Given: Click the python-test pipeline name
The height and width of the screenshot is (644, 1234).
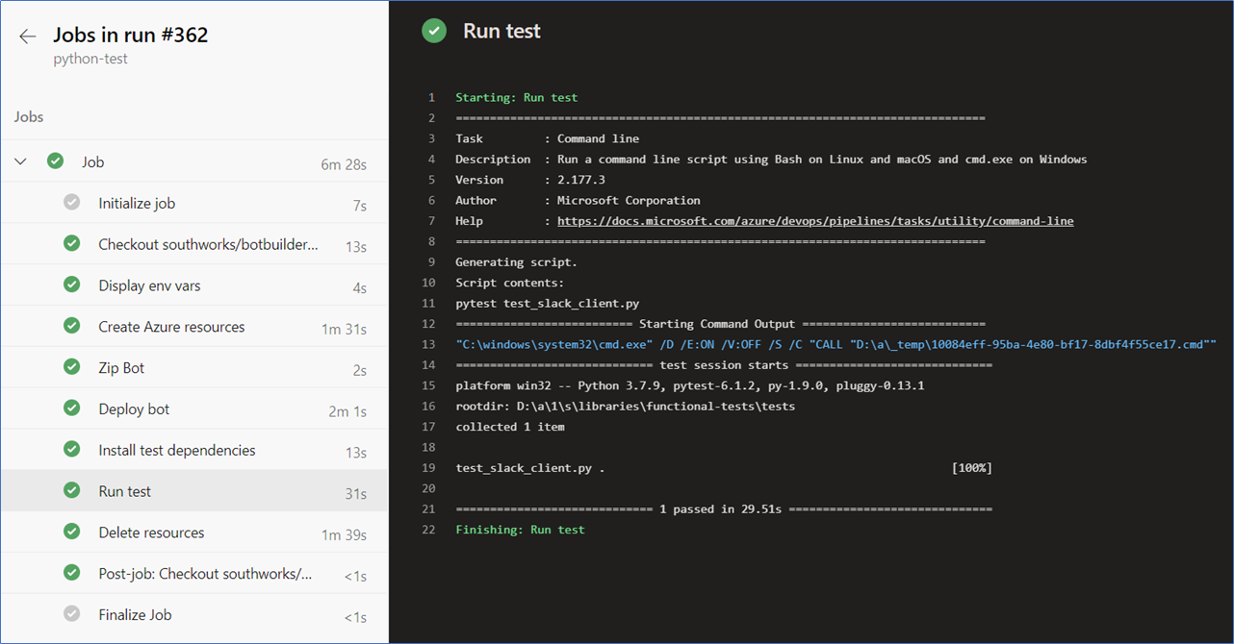Looking at the screenshot, I should (90, 59).
